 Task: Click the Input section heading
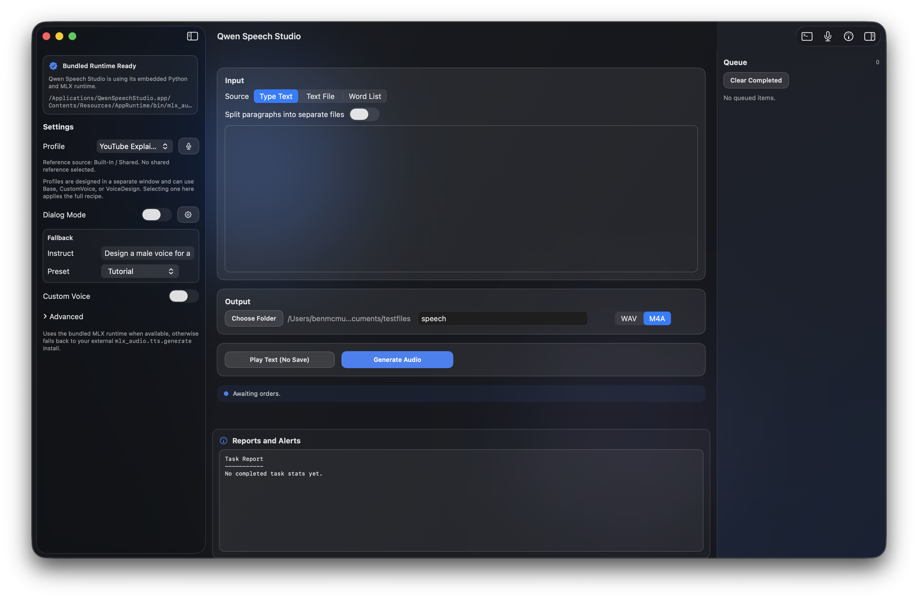(235, 80)
